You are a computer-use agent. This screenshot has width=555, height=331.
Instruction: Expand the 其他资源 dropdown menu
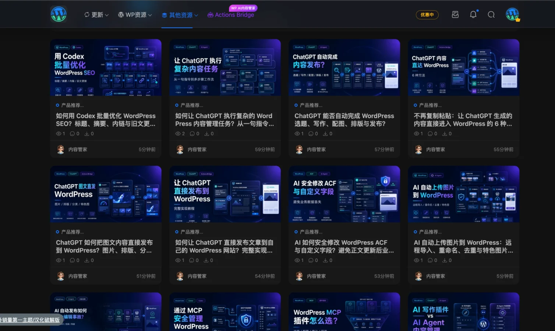coord(180,15)
